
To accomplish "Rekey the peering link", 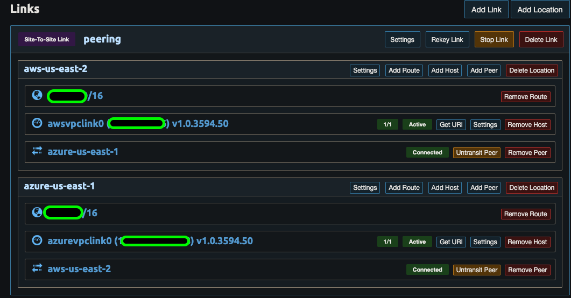I will pyautogui.click(x=447, y=40).
